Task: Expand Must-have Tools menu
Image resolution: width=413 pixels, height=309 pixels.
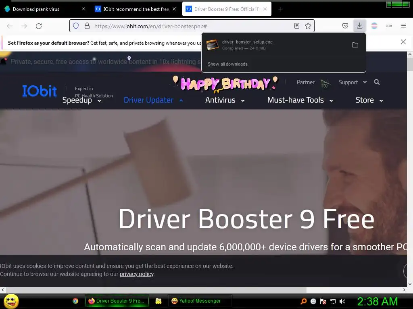Action: [300, 100]
